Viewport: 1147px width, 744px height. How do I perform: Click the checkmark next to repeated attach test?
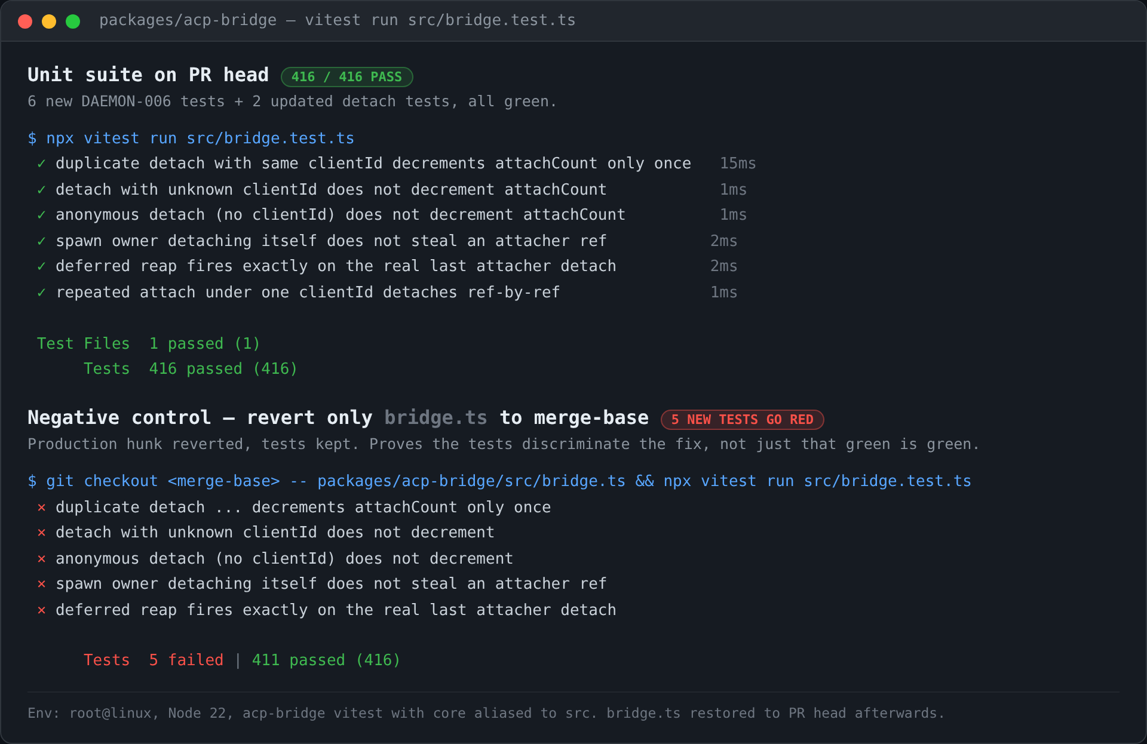[41, 293]
